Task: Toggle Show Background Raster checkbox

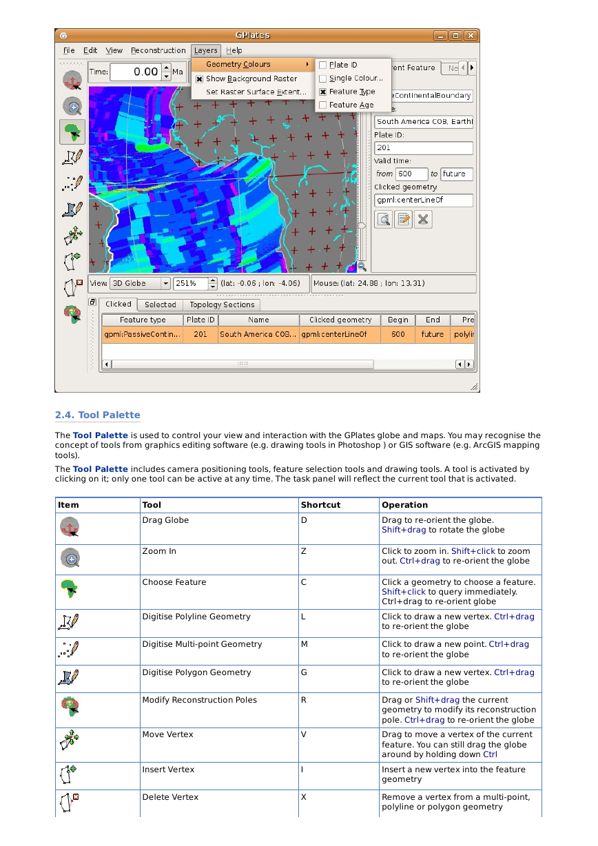Action: point(200,79)
